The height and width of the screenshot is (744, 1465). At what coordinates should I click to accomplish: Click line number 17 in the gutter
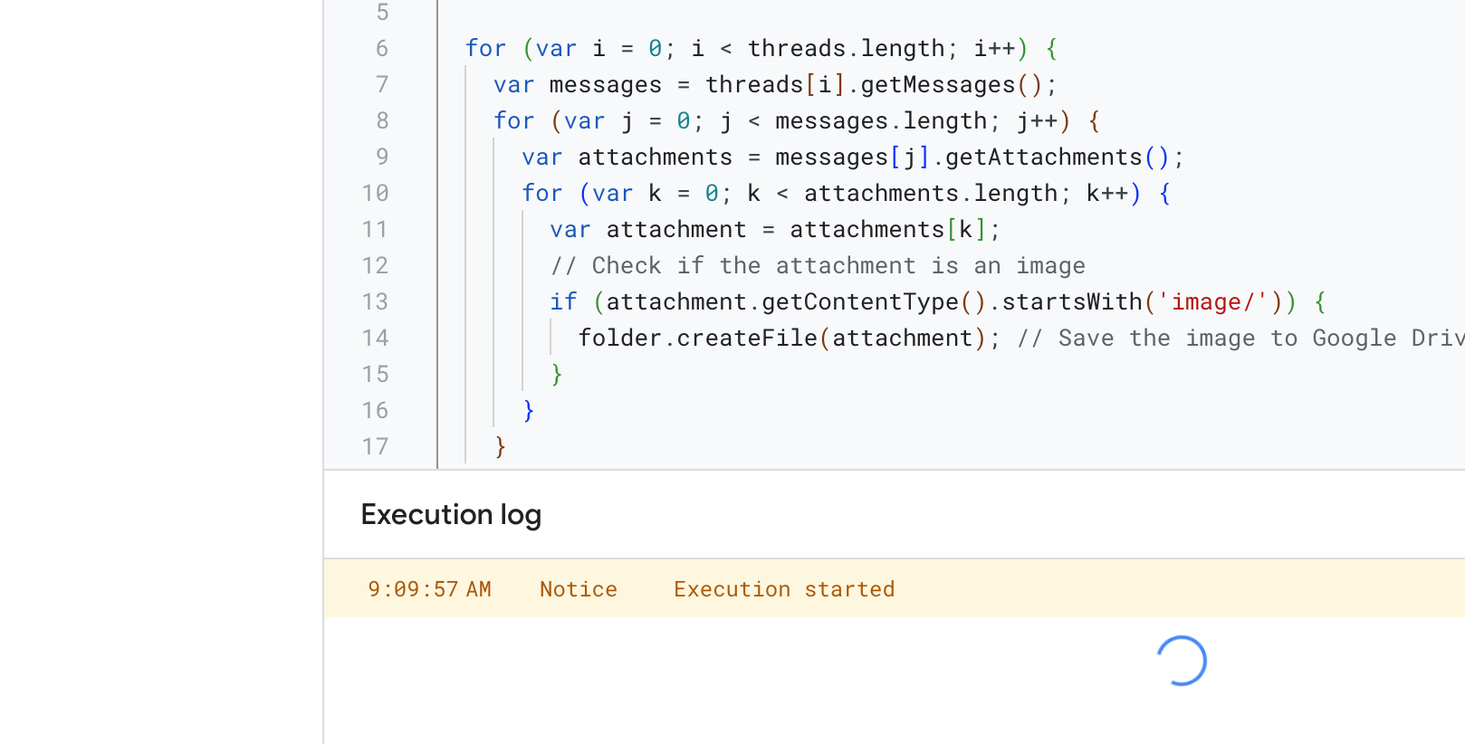click(x=376, y=447)
